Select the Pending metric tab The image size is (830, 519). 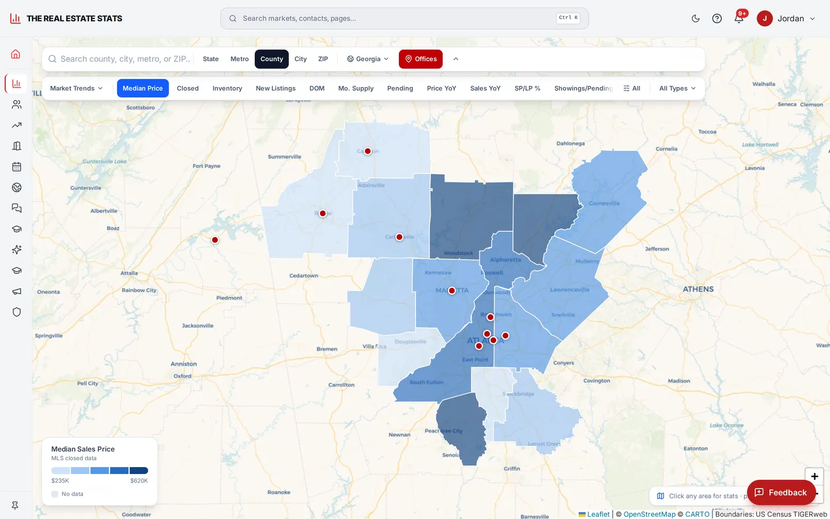400,88
